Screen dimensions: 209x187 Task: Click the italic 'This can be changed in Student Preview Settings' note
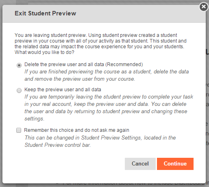100,141
